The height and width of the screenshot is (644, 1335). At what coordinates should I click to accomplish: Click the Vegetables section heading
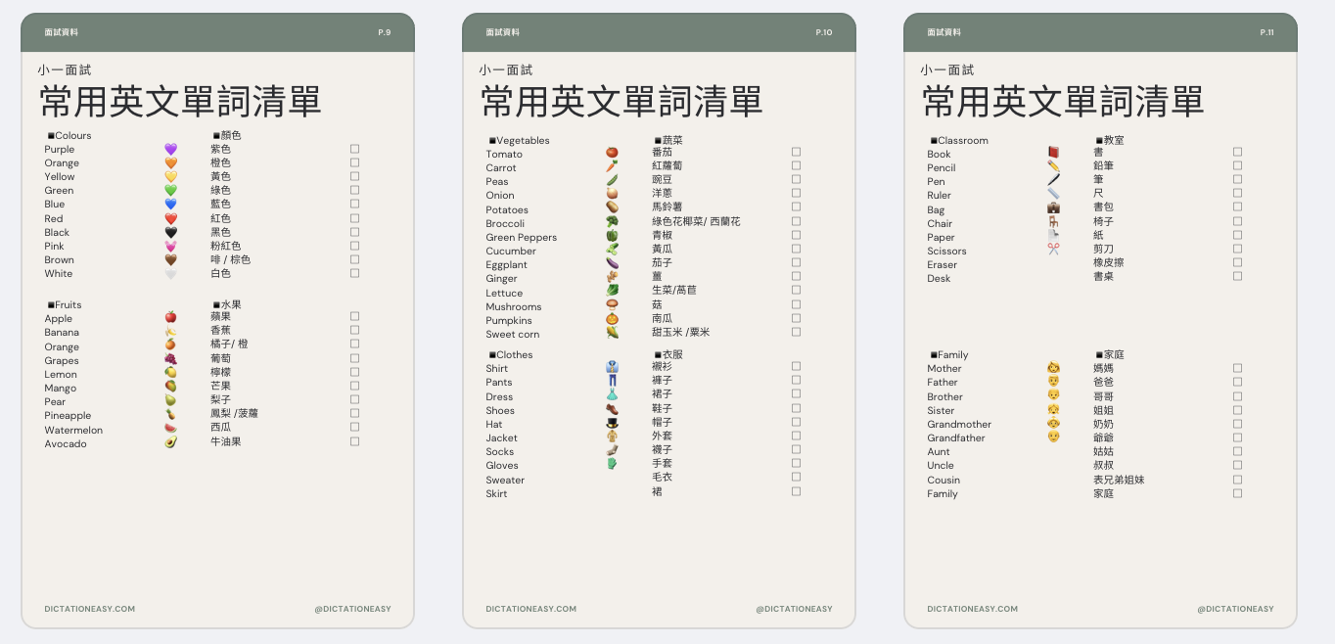point(523,140)
